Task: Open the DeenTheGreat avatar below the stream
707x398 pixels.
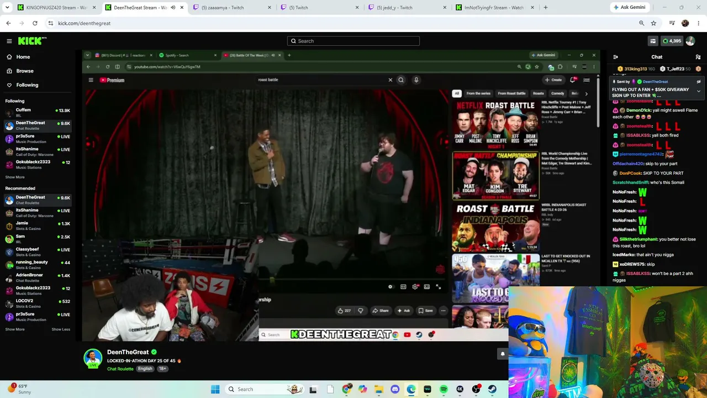Action: (93, 358)
